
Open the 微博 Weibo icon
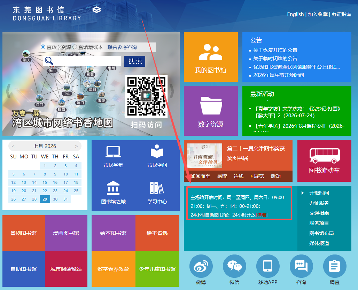click(x=201, y=266)
